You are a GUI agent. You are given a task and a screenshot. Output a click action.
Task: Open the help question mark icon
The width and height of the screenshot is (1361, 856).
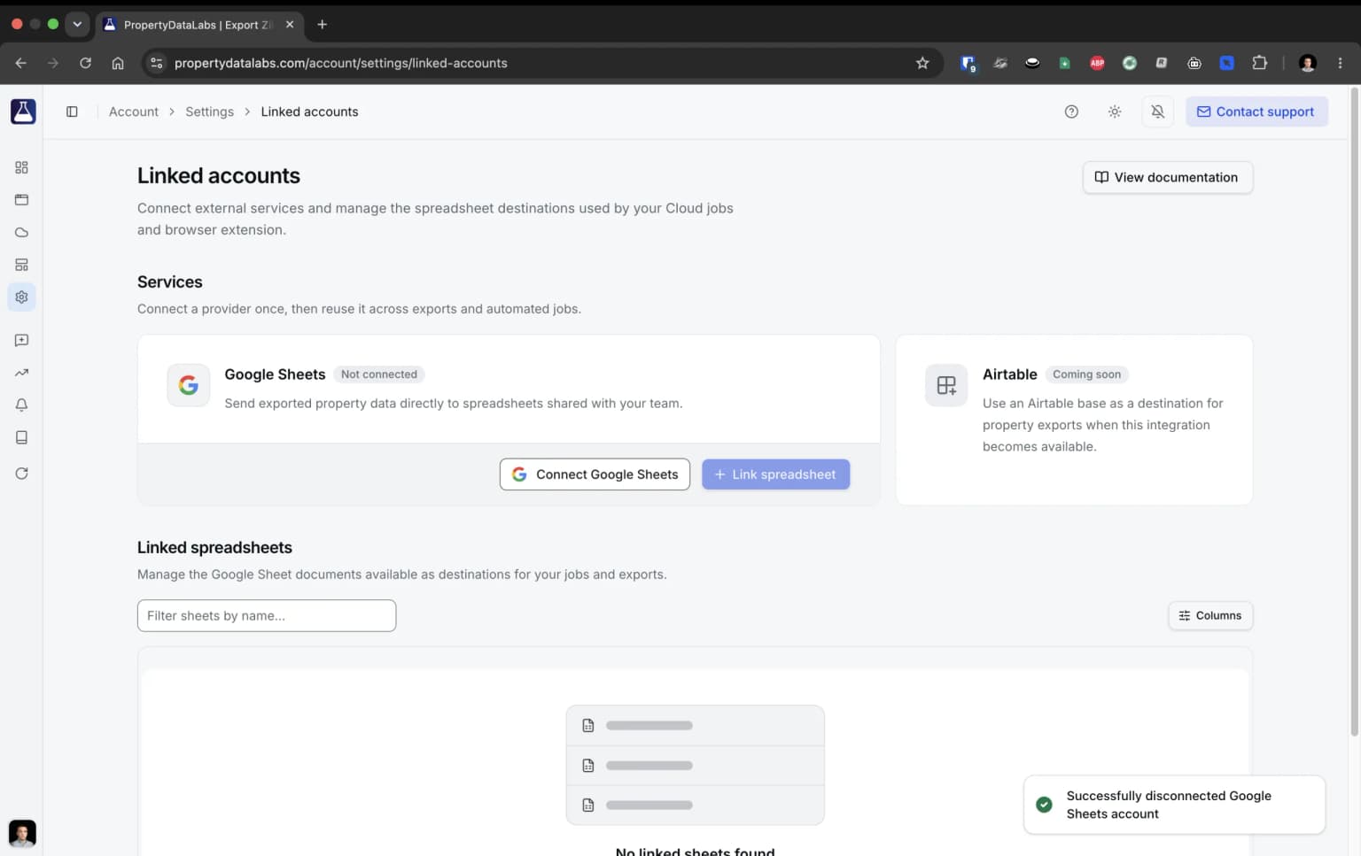(x=1071, y=112)
